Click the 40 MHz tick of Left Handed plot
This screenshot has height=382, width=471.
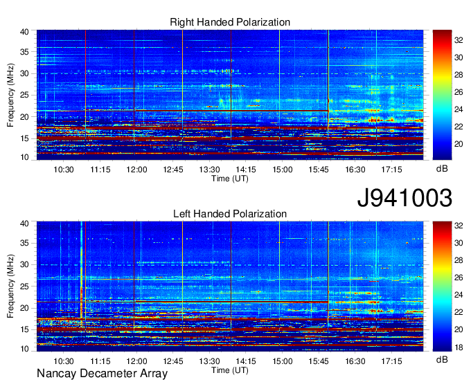pos(24,224)
